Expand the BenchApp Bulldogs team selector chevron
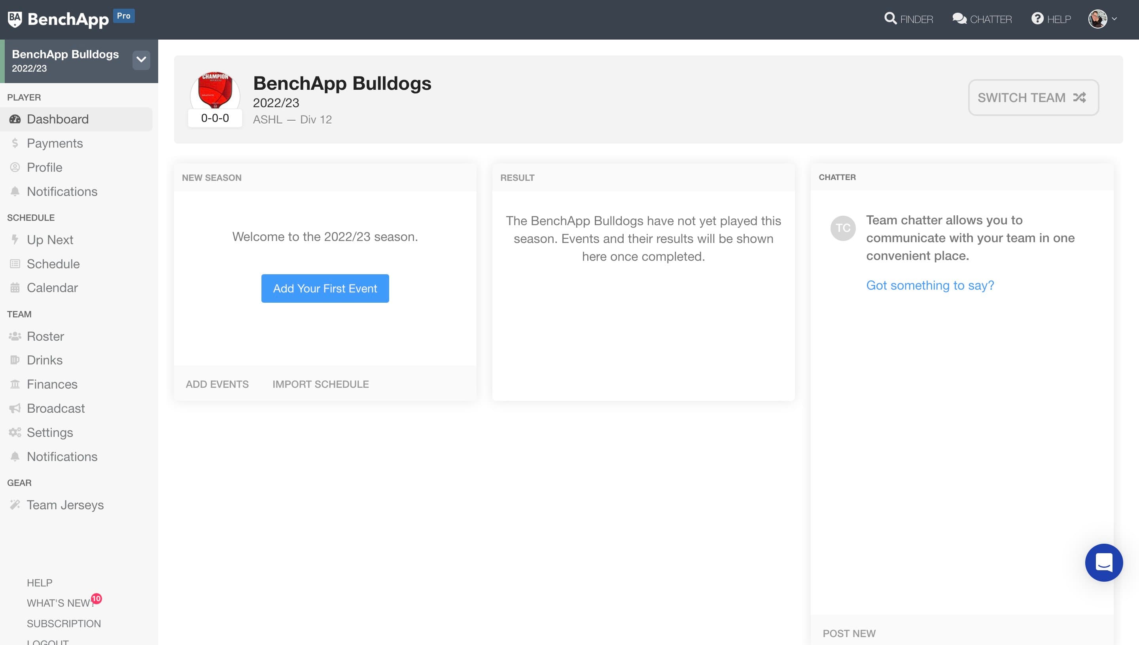 click(x=141, y=60)
